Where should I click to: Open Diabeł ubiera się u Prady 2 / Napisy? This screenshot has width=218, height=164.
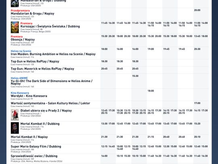click(46, 110)
